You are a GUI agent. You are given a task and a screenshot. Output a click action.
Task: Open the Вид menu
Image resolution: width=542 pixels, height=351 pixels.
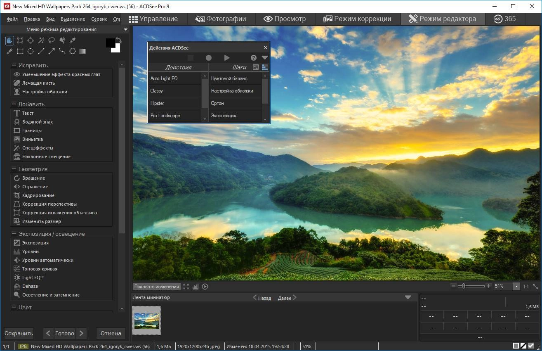coord(50,19)
